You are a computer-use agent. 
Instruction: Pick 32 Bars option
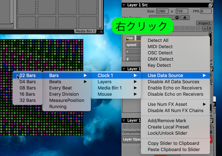point(27,100)
